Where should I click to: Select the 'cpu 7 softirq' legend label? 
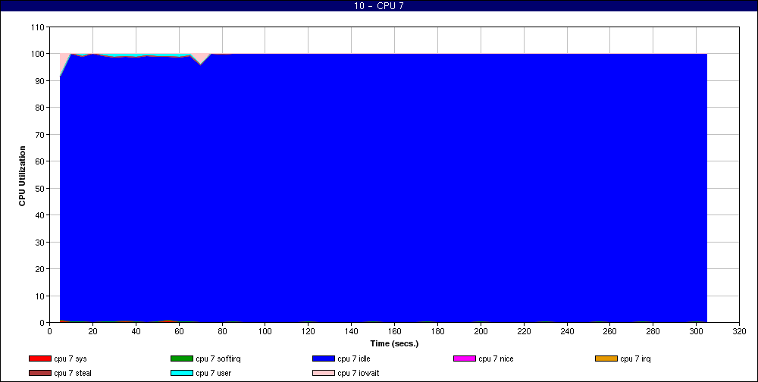218,359
